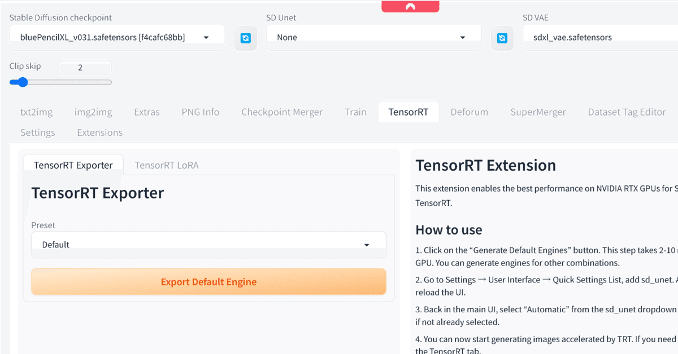The image size is (678, 354).
Task: Click the Export Default Engine button
Action: (x=208, y=281)
